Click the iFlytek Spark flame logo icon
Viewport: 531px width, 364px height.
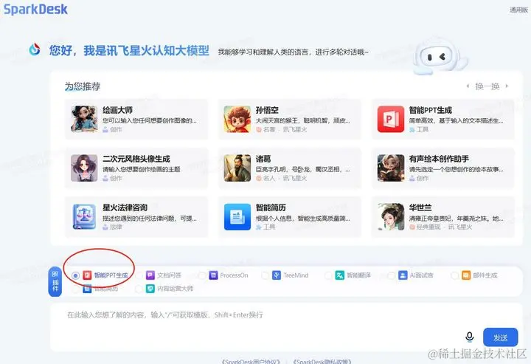point(34,49)
